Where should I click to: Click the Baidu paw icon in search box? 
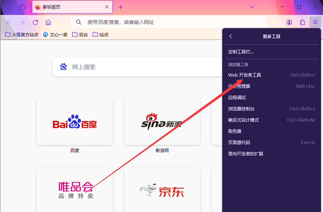point(63,67)
